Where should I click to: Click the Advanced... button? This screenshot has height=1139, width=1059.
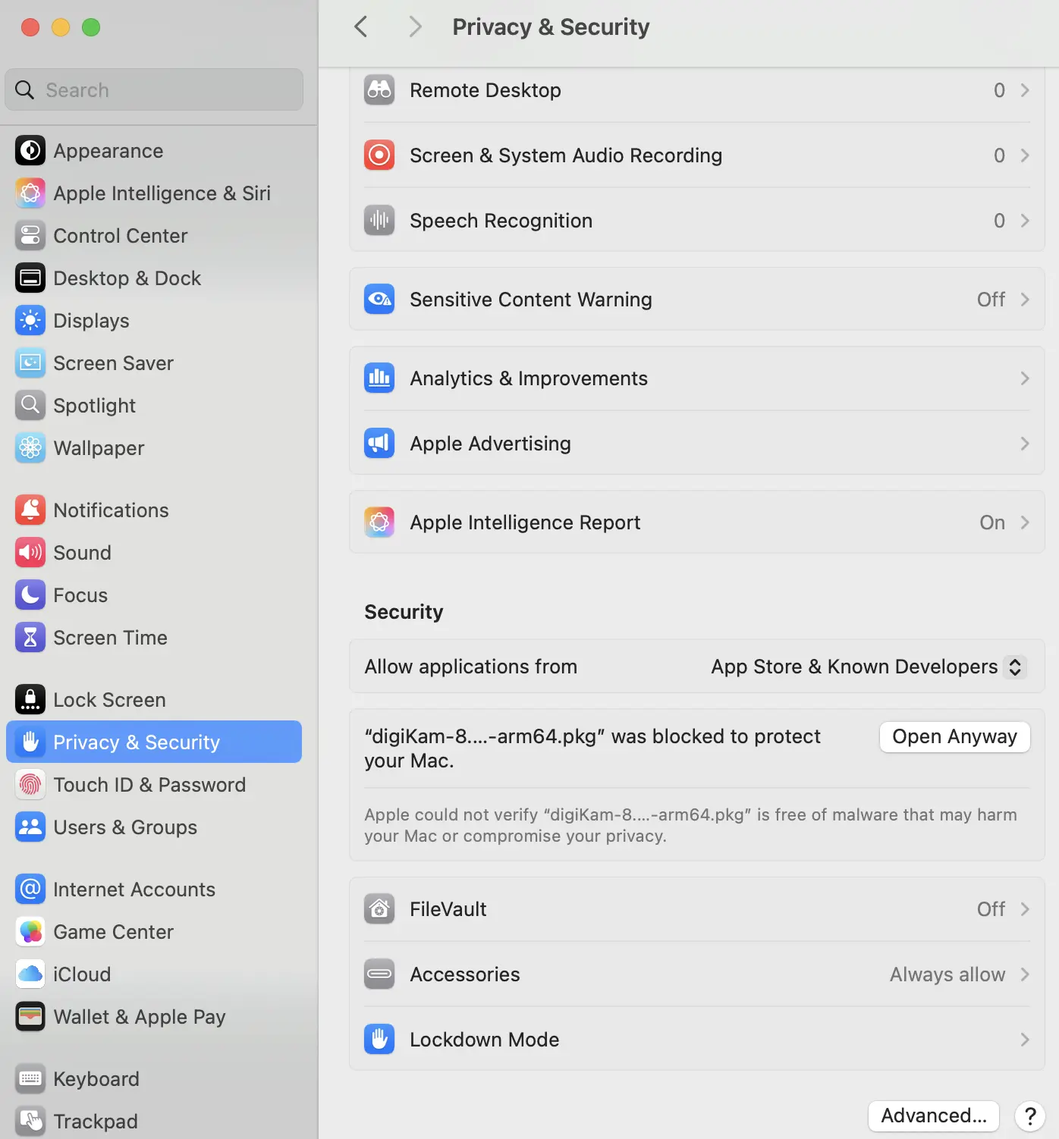933,1115
